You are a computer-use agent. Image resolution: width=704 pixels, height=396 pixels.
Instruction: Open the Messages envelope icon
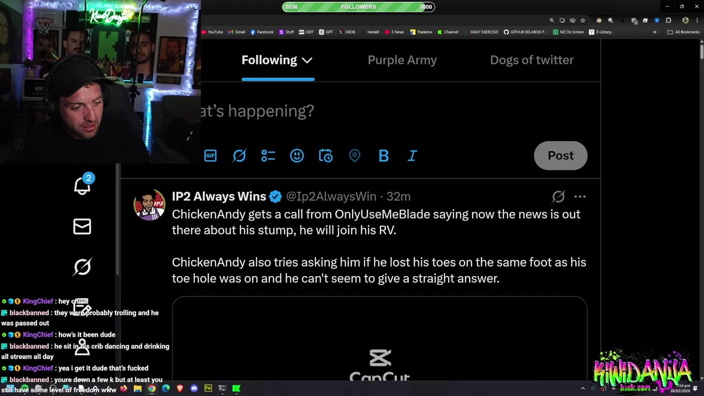(82, 227)
